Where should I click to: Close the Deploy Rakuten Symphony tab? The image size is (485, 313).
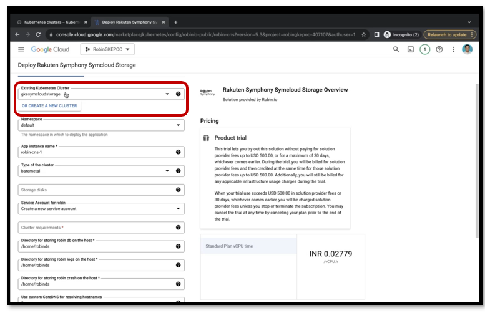coord(164,22)
